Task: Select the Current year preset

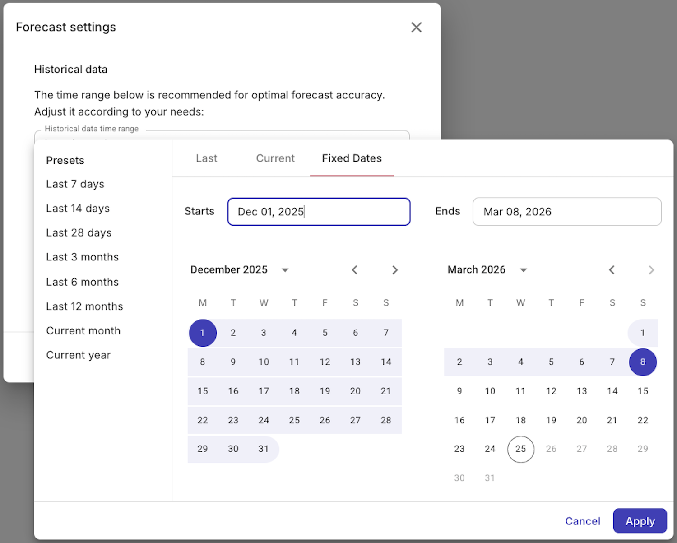Action: point(78,355)
